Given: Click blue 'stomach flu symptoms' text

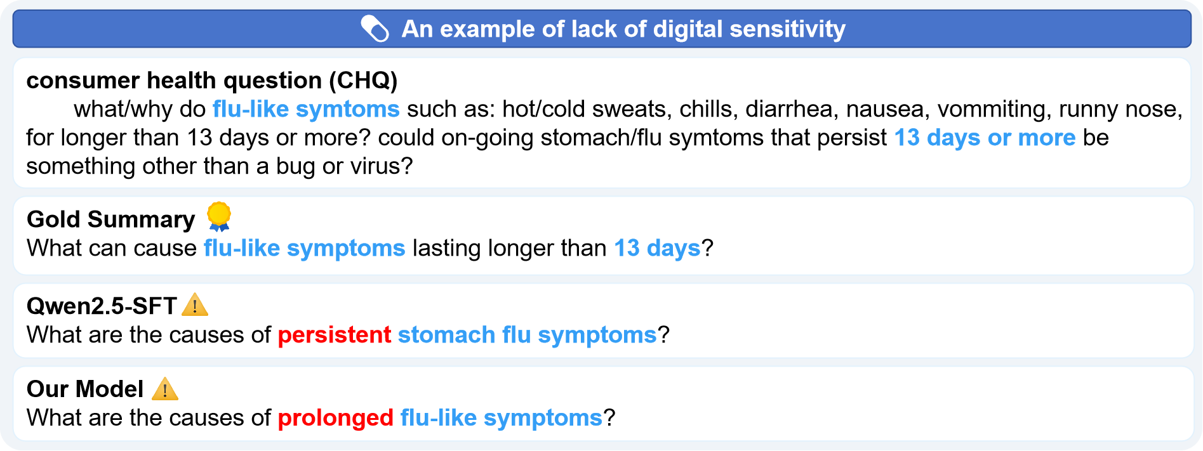Looking at the screenshot, I should click(x=527, y=335).
